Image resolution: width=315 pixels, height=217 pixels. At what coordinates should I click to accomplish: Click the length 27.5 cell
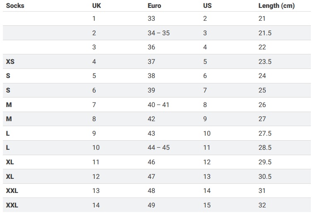click(265, 133)
